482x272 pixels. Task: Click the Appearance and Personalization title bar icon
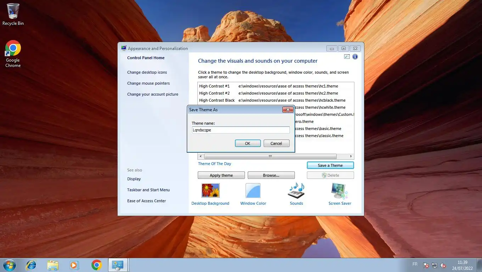point(124,48)
